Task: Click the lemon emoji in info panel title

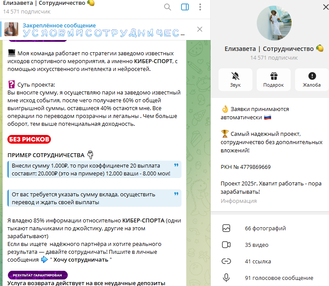Action: coord(320,48)
